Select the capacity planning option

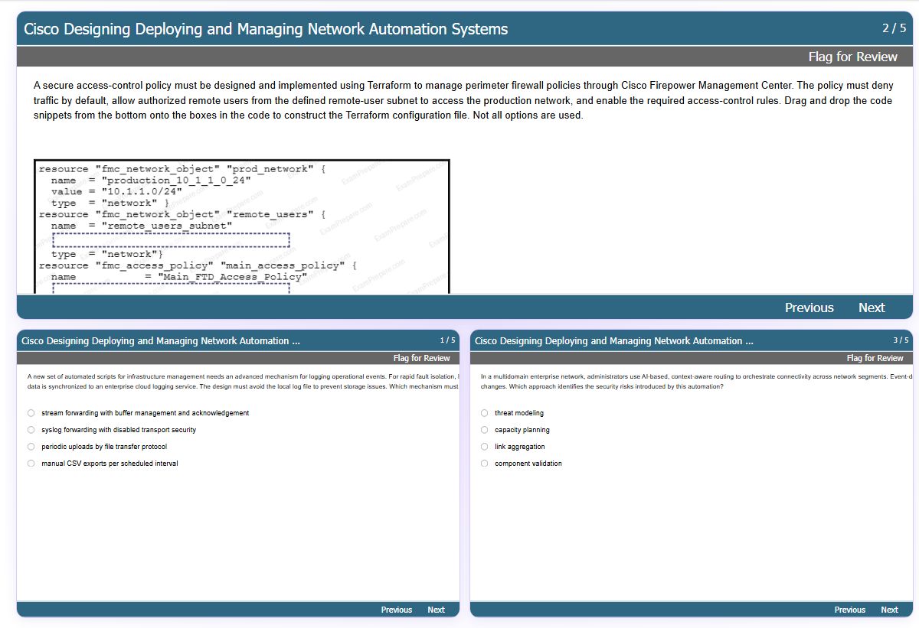[484, 430]
